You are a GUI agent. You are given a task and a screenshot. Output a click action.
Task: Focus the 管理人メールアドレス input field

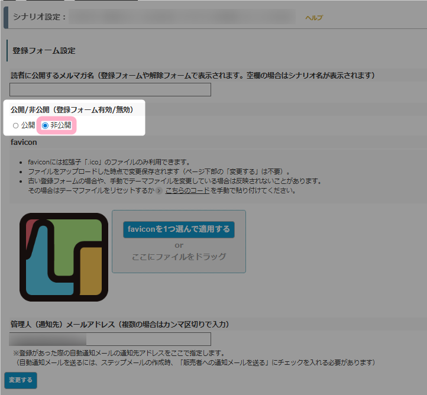pyautogui.click(x=111, y=339)
